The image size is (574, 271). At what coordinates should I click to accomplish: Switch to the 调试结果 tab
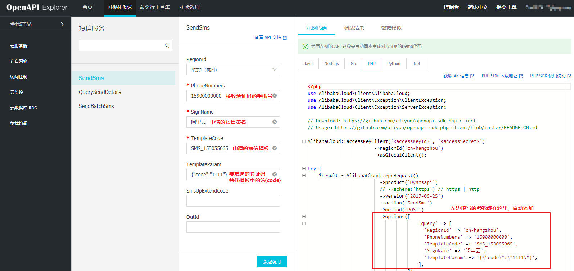354,28
